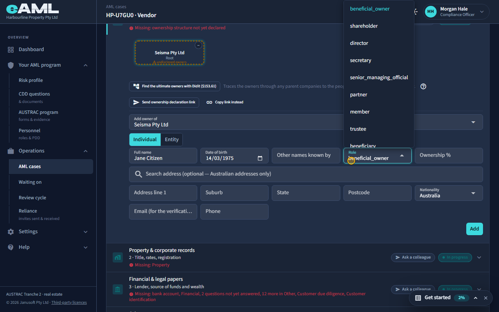499x312 pixels.
Task: Collapse the Your AML program section
Action: (x=86, y=65)
